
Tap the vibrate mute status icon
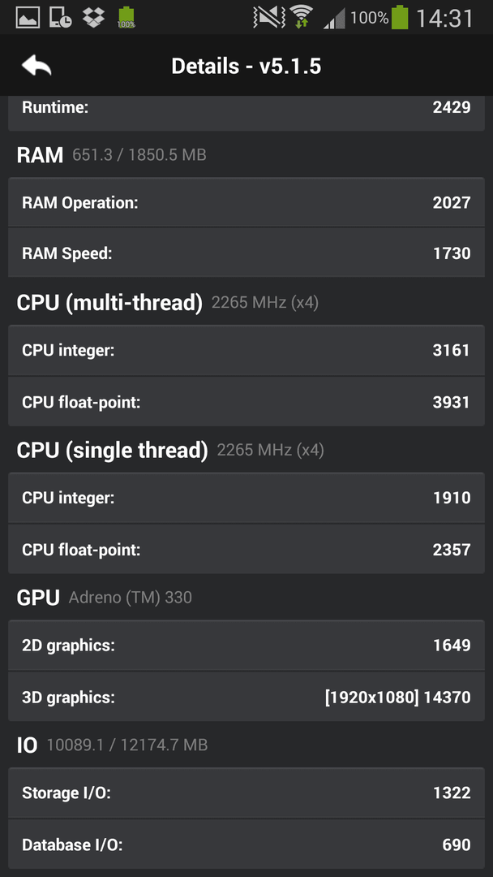tap(268, 17)
